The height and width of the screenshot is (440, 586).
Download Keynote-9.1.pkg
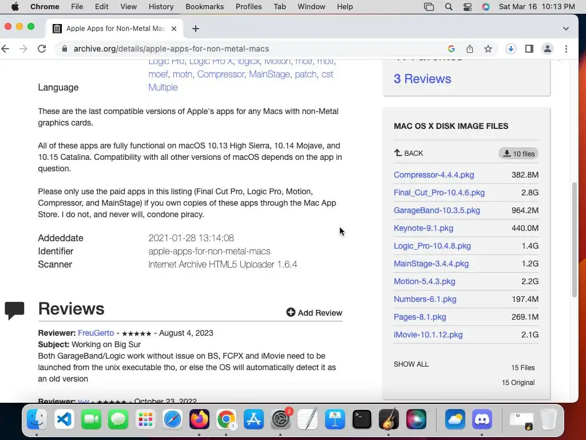pyautogui.click(x=423, y=228)
